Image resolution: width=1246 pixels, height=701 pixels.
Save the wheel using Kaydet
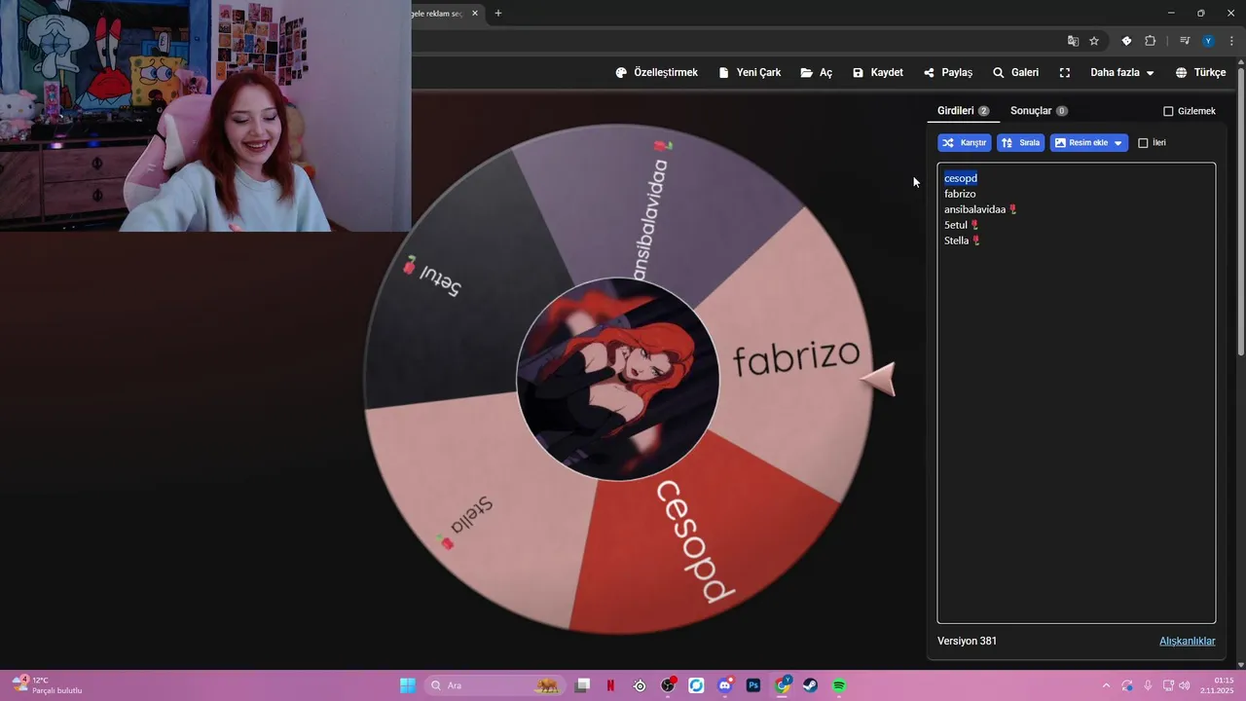tap(878, 73)
